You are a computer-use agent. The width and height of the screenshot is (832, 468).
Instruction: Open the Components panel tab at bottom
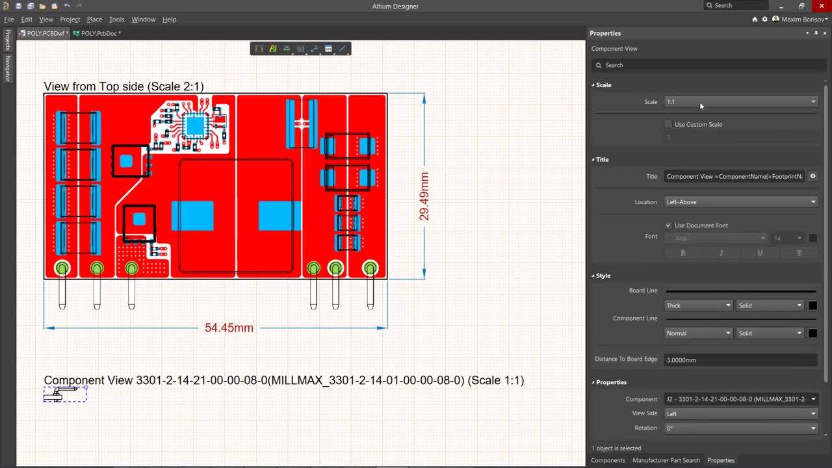pos(608,460)
